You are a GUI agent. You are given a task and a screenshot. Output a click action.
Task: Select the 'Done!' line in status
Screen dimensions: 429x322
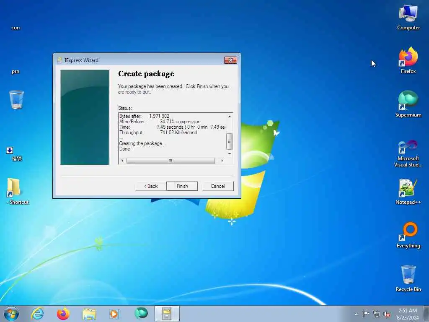(x=125, y=149)
